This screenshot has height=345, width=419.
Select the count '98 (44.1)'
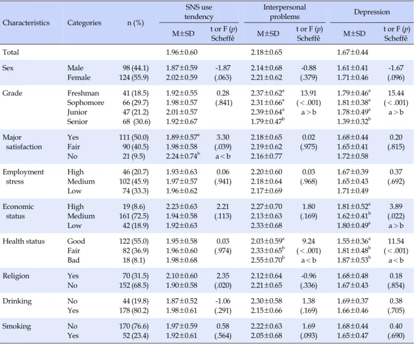[x=135, y=68]
